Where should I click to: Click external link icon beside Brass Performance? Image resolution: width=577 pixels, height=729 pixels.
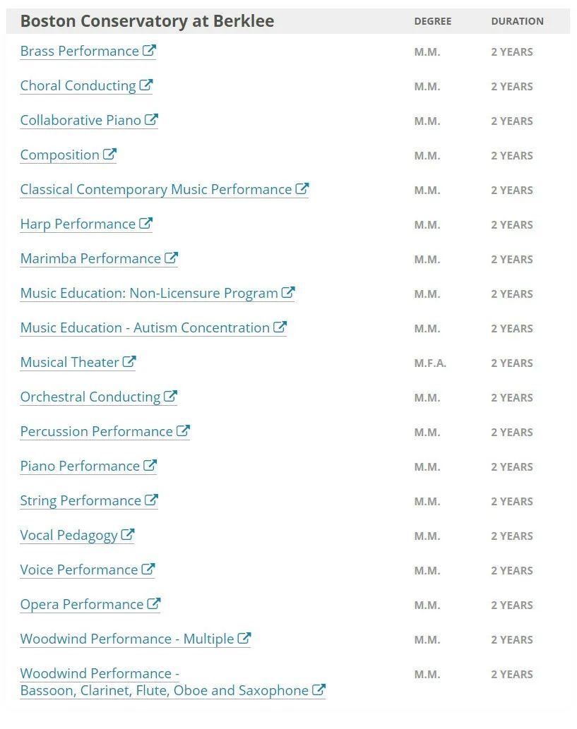coord(149,51)
